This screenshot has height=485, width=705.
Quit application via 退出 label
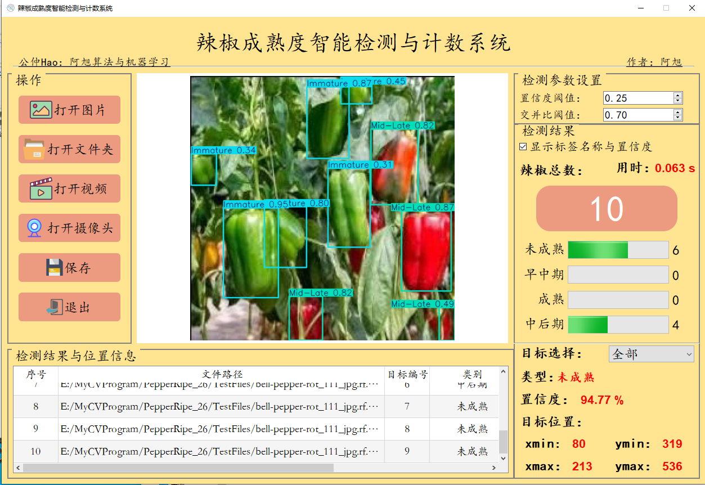pos(78,308)
